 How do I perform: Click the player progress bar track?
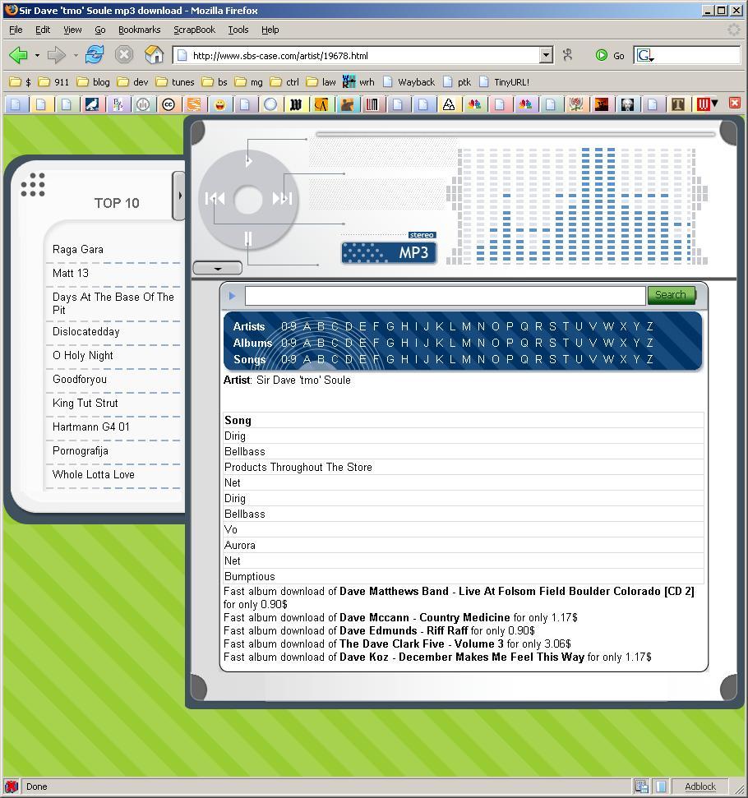515,134
